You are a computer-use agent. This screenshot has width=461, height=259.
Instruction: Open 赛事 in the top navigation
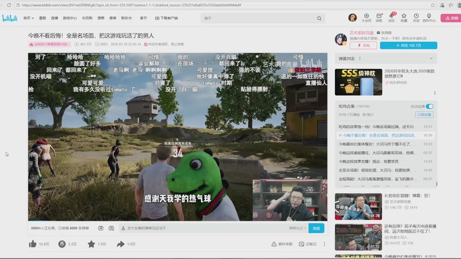tap(113, 18)
